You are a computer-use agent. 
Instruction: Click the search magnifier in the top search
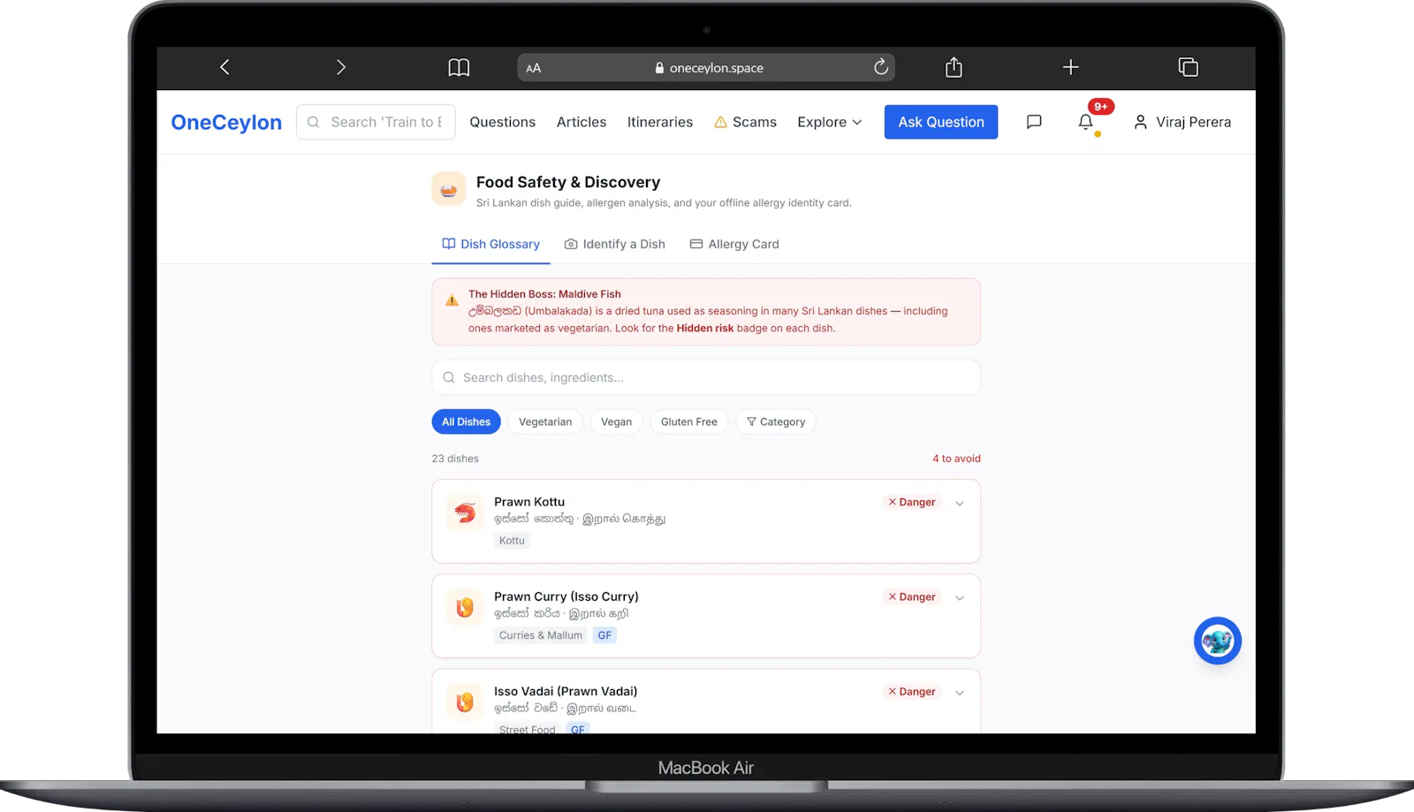[x=314, y=122]
